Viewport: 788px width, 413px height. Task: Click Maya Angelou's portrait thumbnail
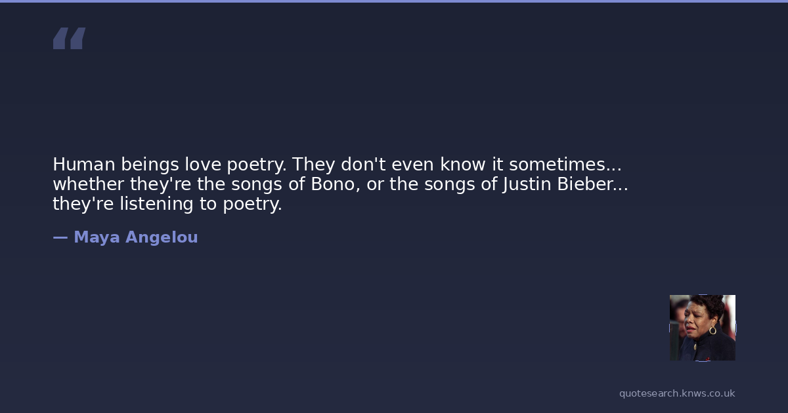[702, 327]
